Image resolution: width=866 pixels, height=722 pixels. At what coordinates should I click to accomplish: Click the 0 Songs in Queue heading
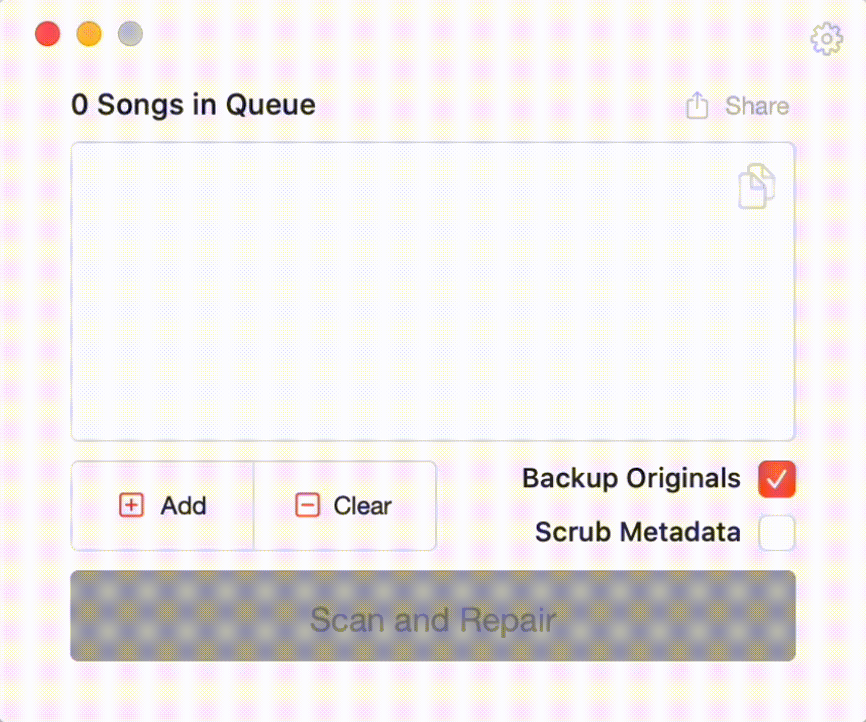tap(193, 106)
